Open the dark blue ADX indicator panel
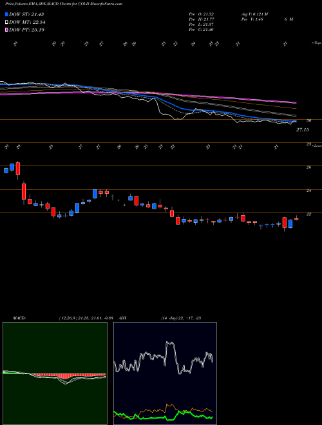The width and height of the screenshot is (322, 425). (165, 373)
